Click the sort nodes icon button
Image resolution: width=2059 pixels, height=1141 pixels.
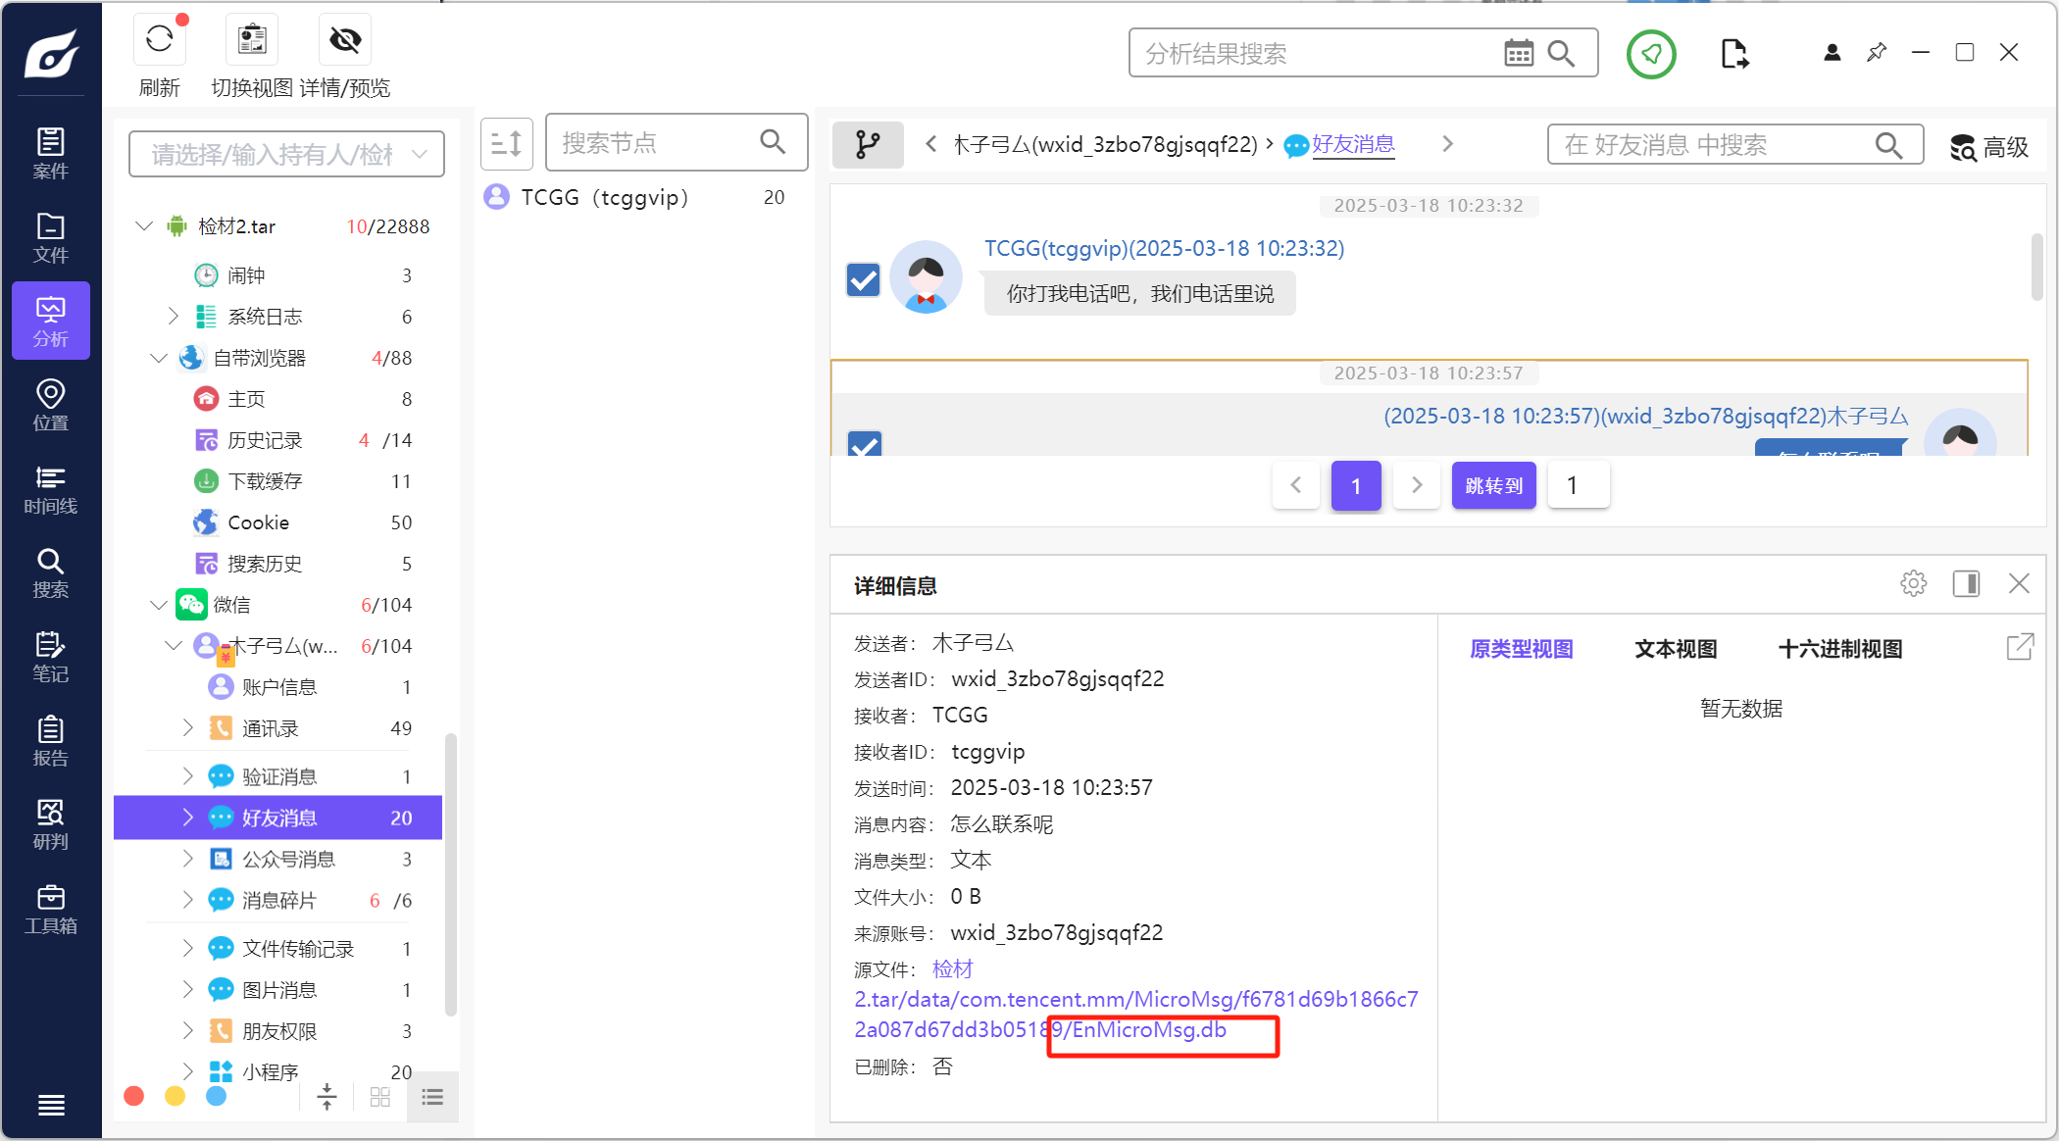pyautogui.click(x=506, y=144)
